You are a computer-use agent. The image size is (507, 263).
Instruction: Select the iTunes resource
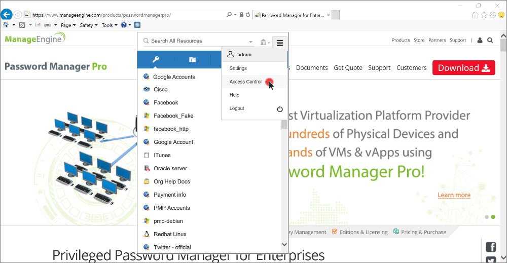[x=162, y=155]
